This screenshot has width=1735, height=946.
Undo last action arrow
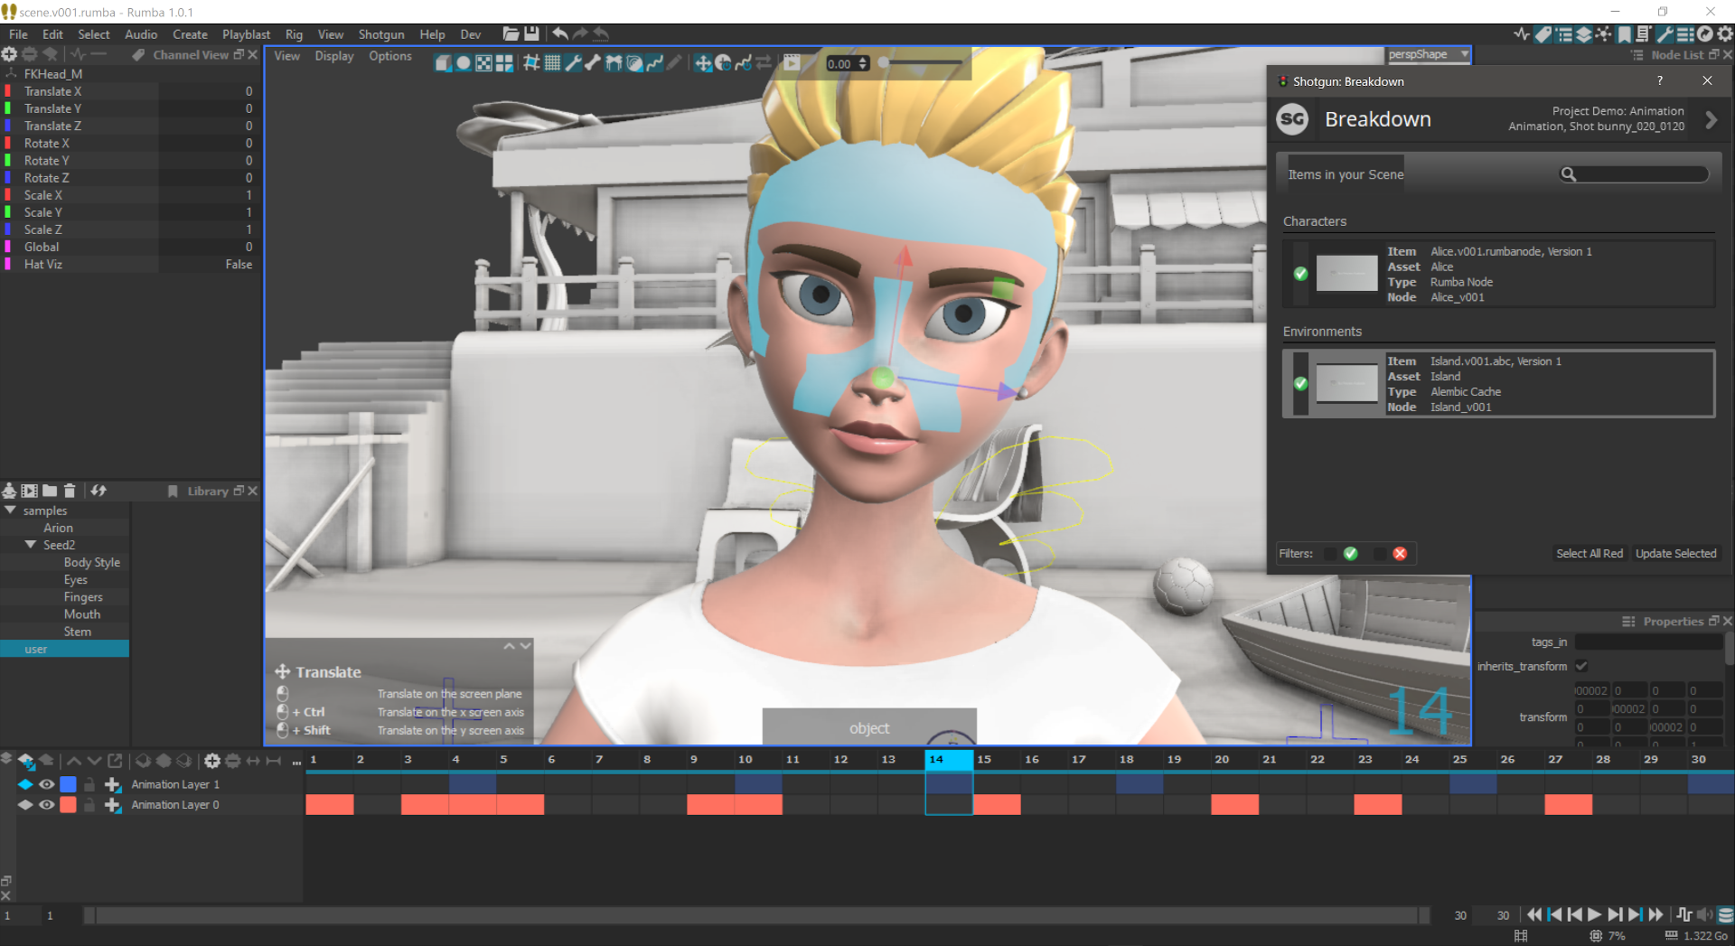click(x=560, y=34)
